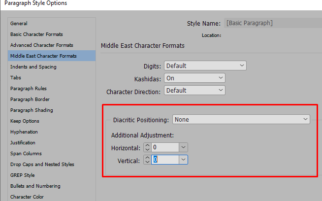This screenshot has width=322, height=201.
Task: Open GREP Style category
Action: 52,175
